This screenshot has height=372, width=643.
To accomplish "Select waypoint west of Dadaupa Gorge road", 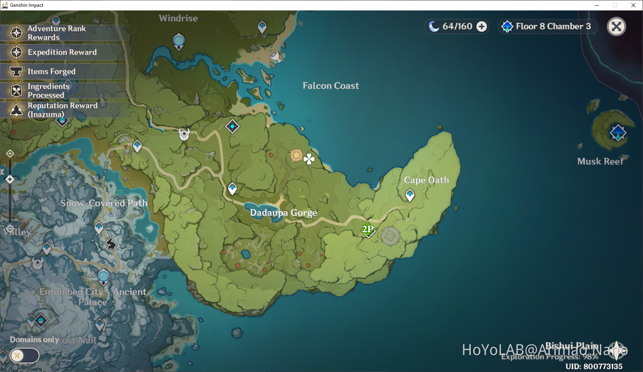I will tap(137, 146).
